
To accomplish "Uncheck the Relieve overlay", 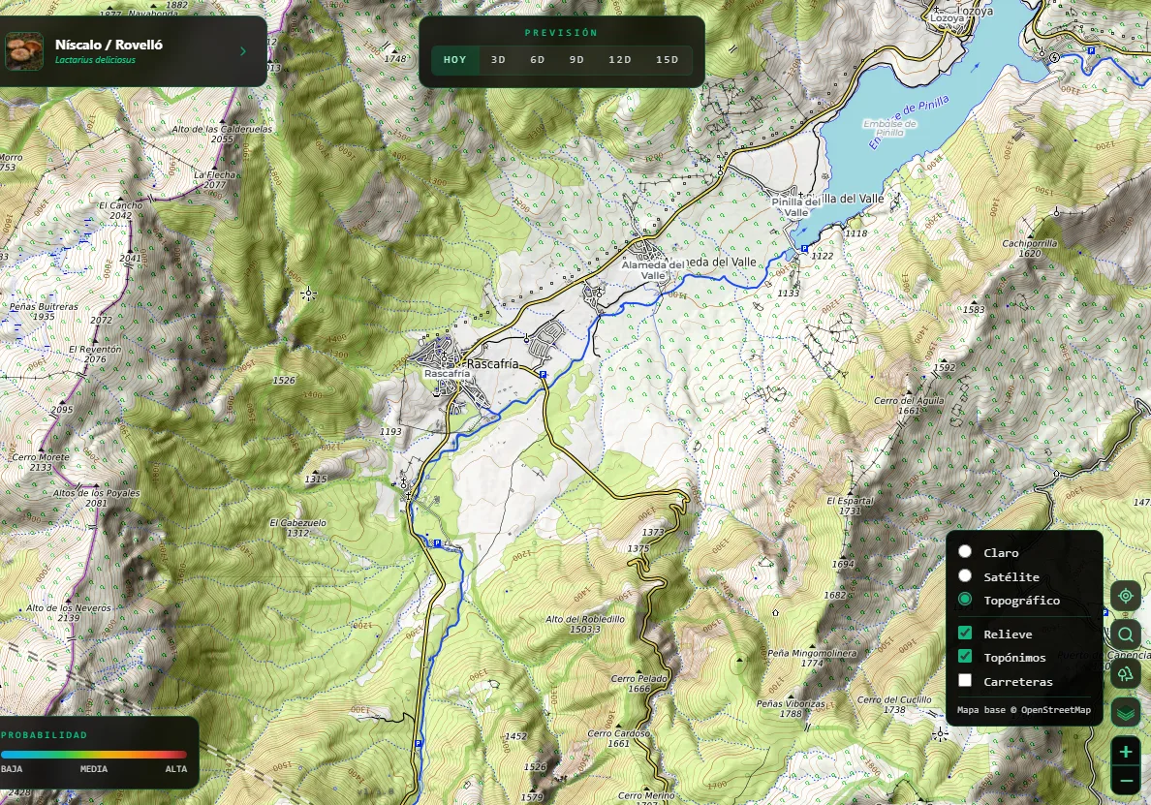I will coord(965,634).
